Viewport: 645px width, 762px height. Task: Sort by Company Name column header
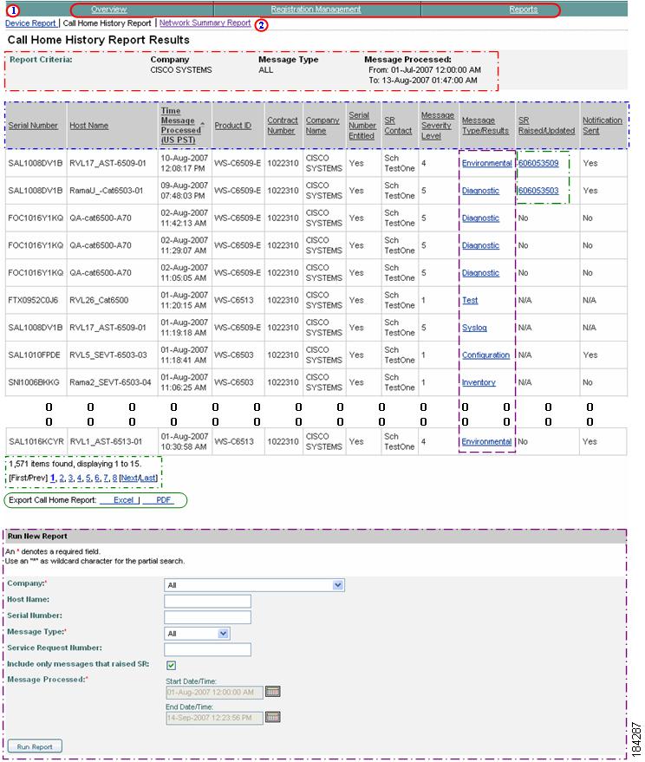(x=322, y=126)
